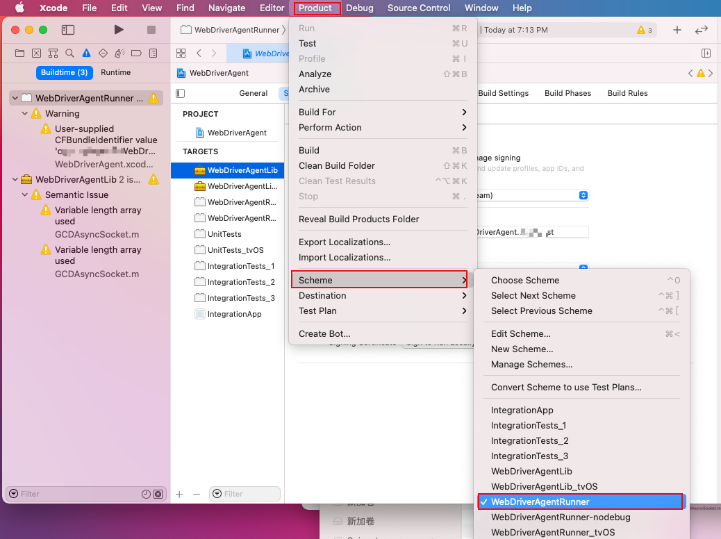Click the warning count badge in activity bar
Viewport: 721px width, 539px height.
(x=645, y=30)
